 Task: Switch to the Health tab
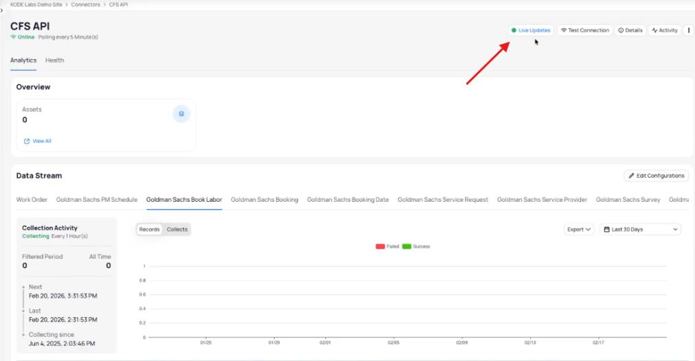coord(54,60)
